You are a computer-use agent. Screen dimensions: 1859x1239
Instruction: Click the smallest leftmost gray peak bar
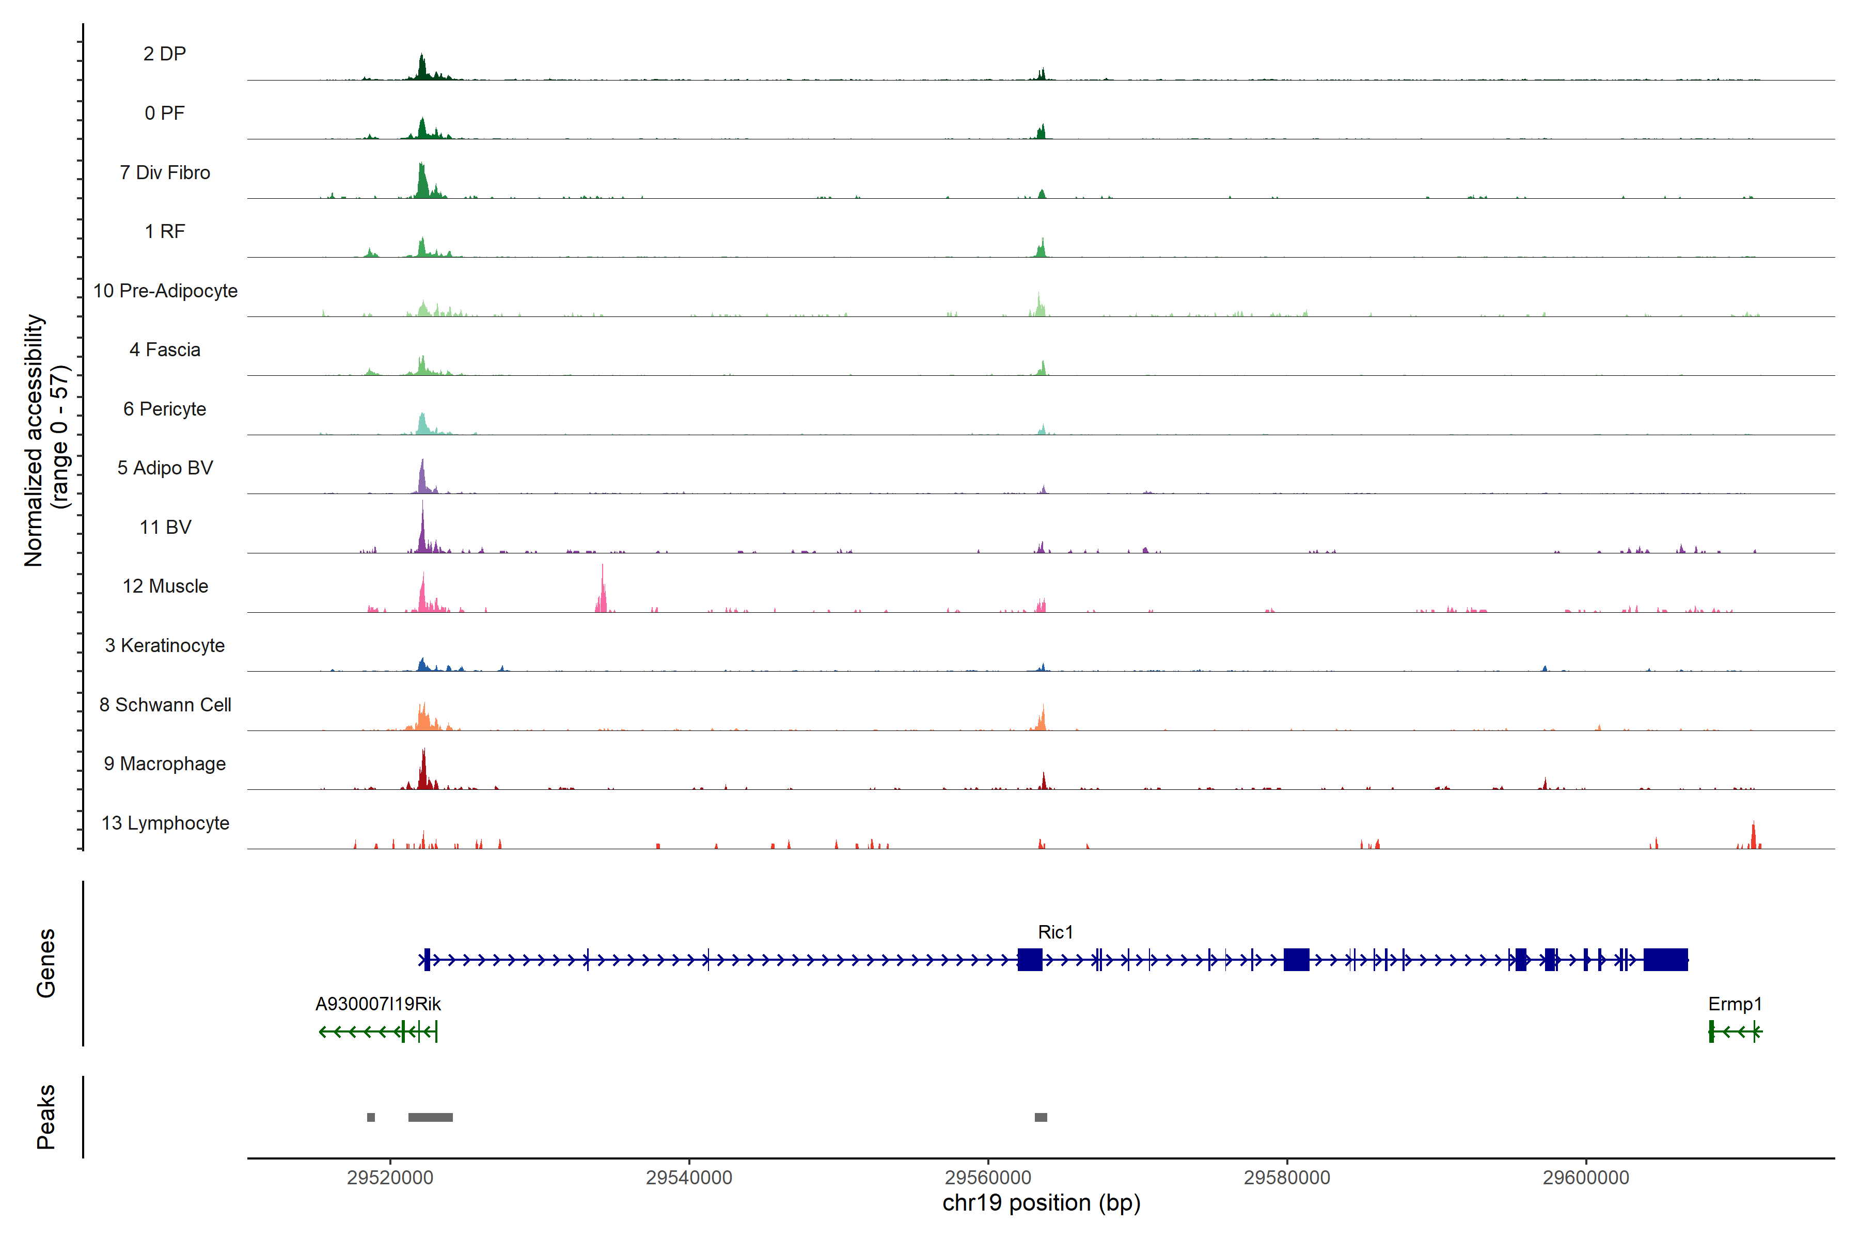click(371, 1117)
